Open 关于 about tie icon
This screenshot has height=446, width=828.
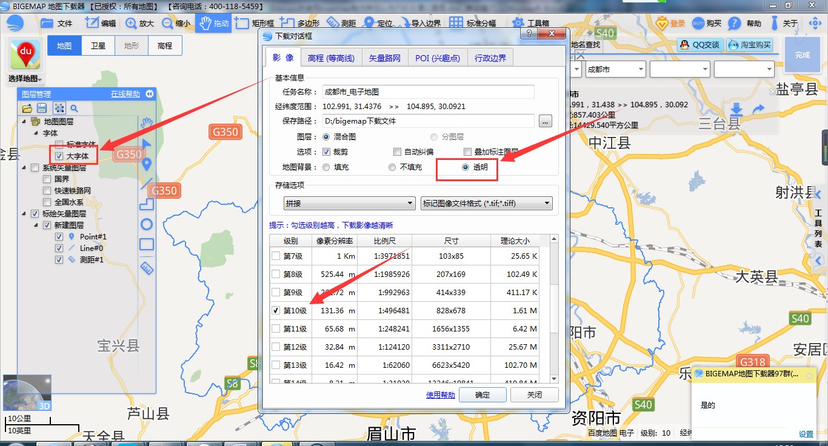click(x=775, y=23)
